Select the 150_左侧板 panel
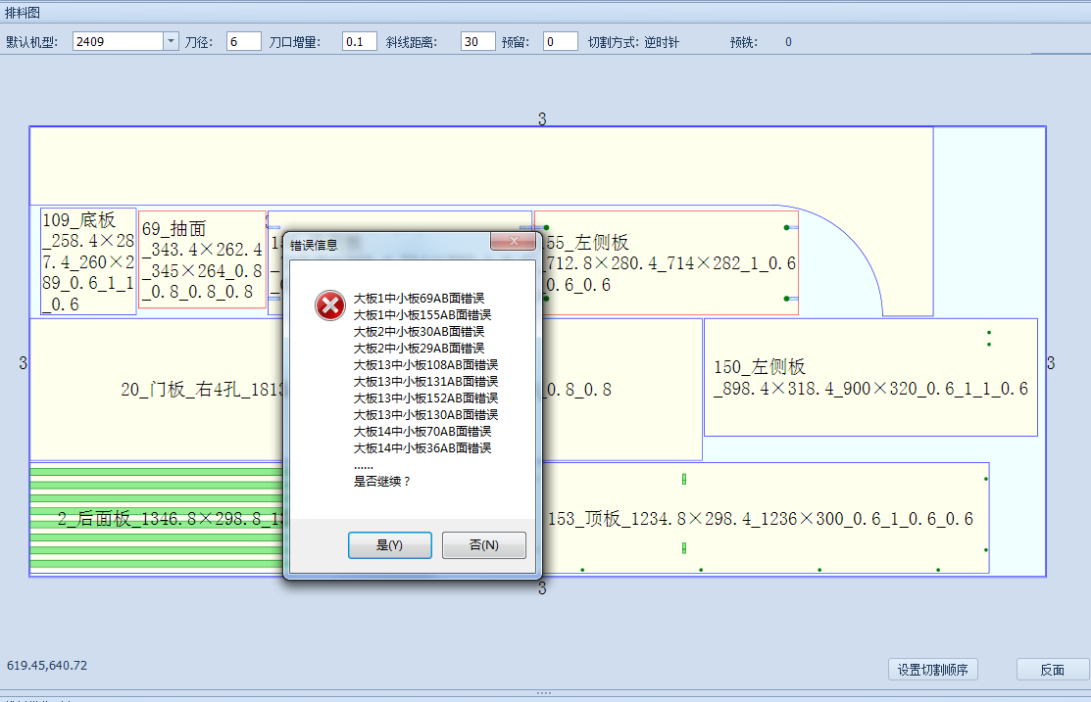This screenshot has height=702, width=1091. (x=870, y=377)
